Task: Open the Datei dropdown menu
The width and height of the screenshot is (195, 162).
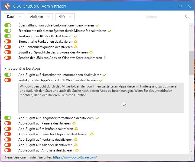Action: click(14, 17)
